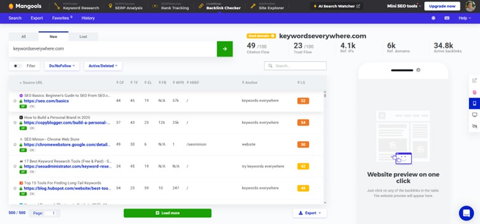Select the mobile preview sidebar icon
Image resolution: width=480 pixels, height=224 pixels.
(x=474, y=104)
